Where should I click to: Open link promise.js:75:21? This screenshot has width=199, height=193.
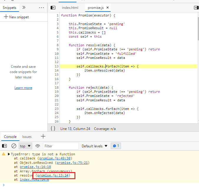72,163
